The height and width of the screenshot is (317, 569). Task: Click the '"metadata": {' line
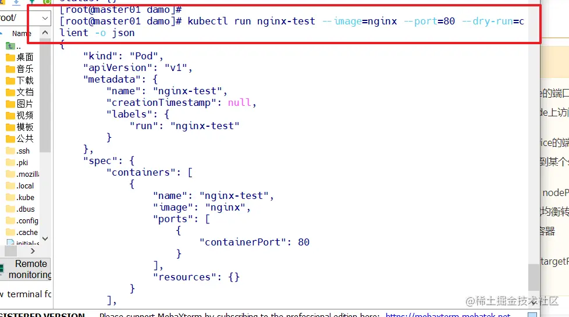click(120, 80)
